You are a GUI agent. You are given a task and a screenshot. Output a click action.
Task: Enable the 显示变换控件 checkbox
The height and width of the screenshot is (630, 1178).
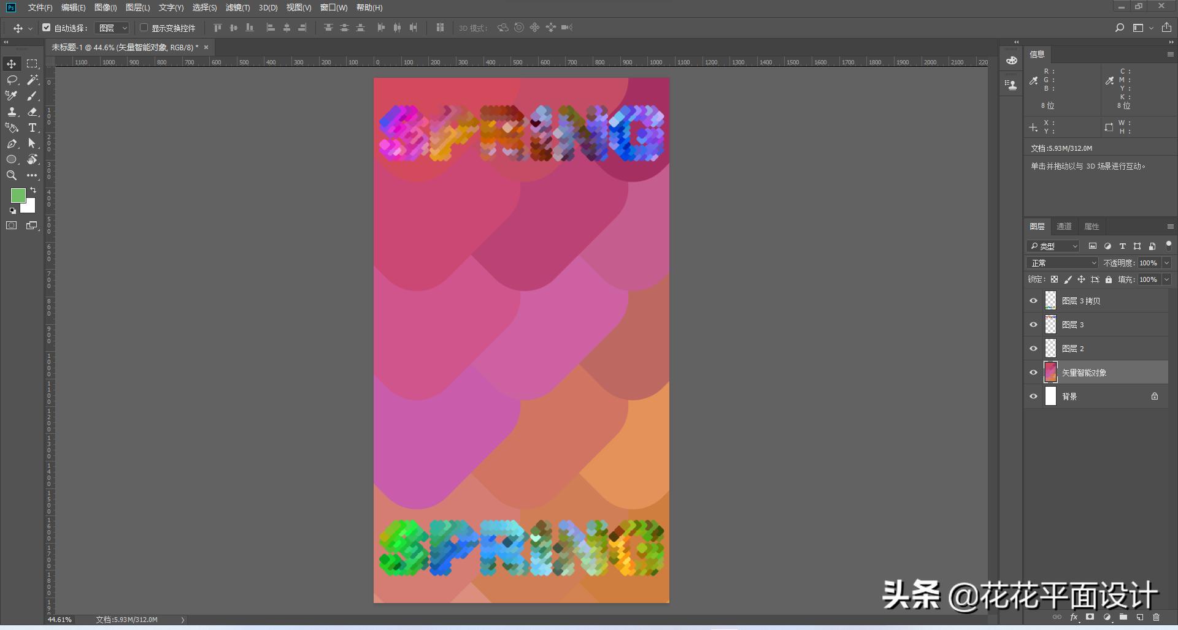click(144, 28)
